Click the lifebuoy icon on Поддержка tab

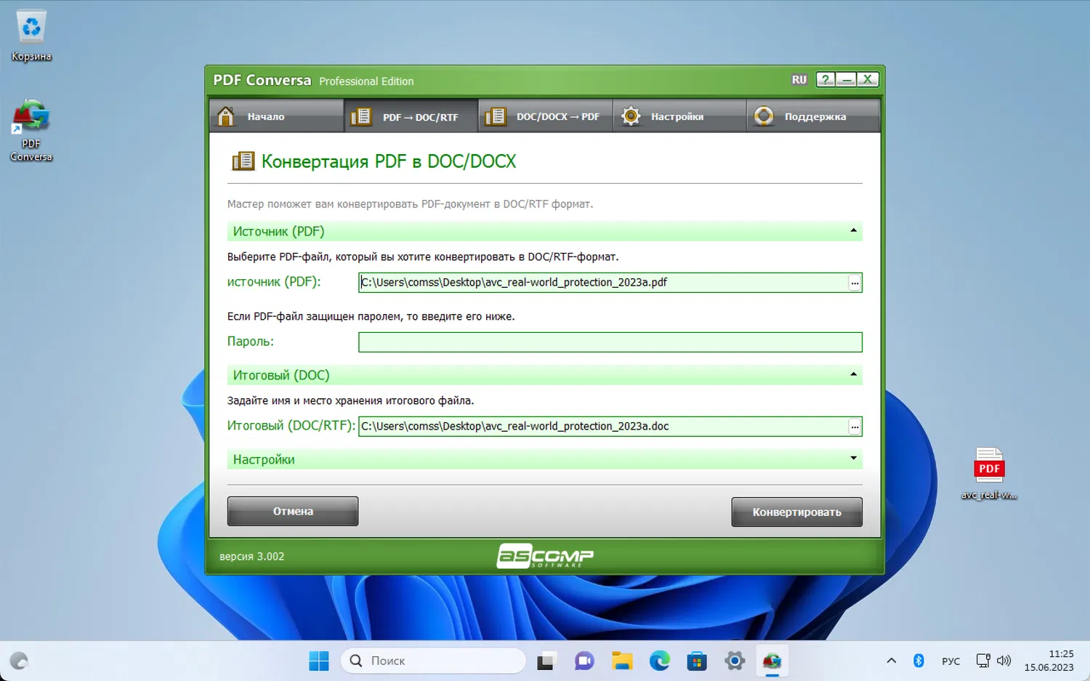click(764, 116)
